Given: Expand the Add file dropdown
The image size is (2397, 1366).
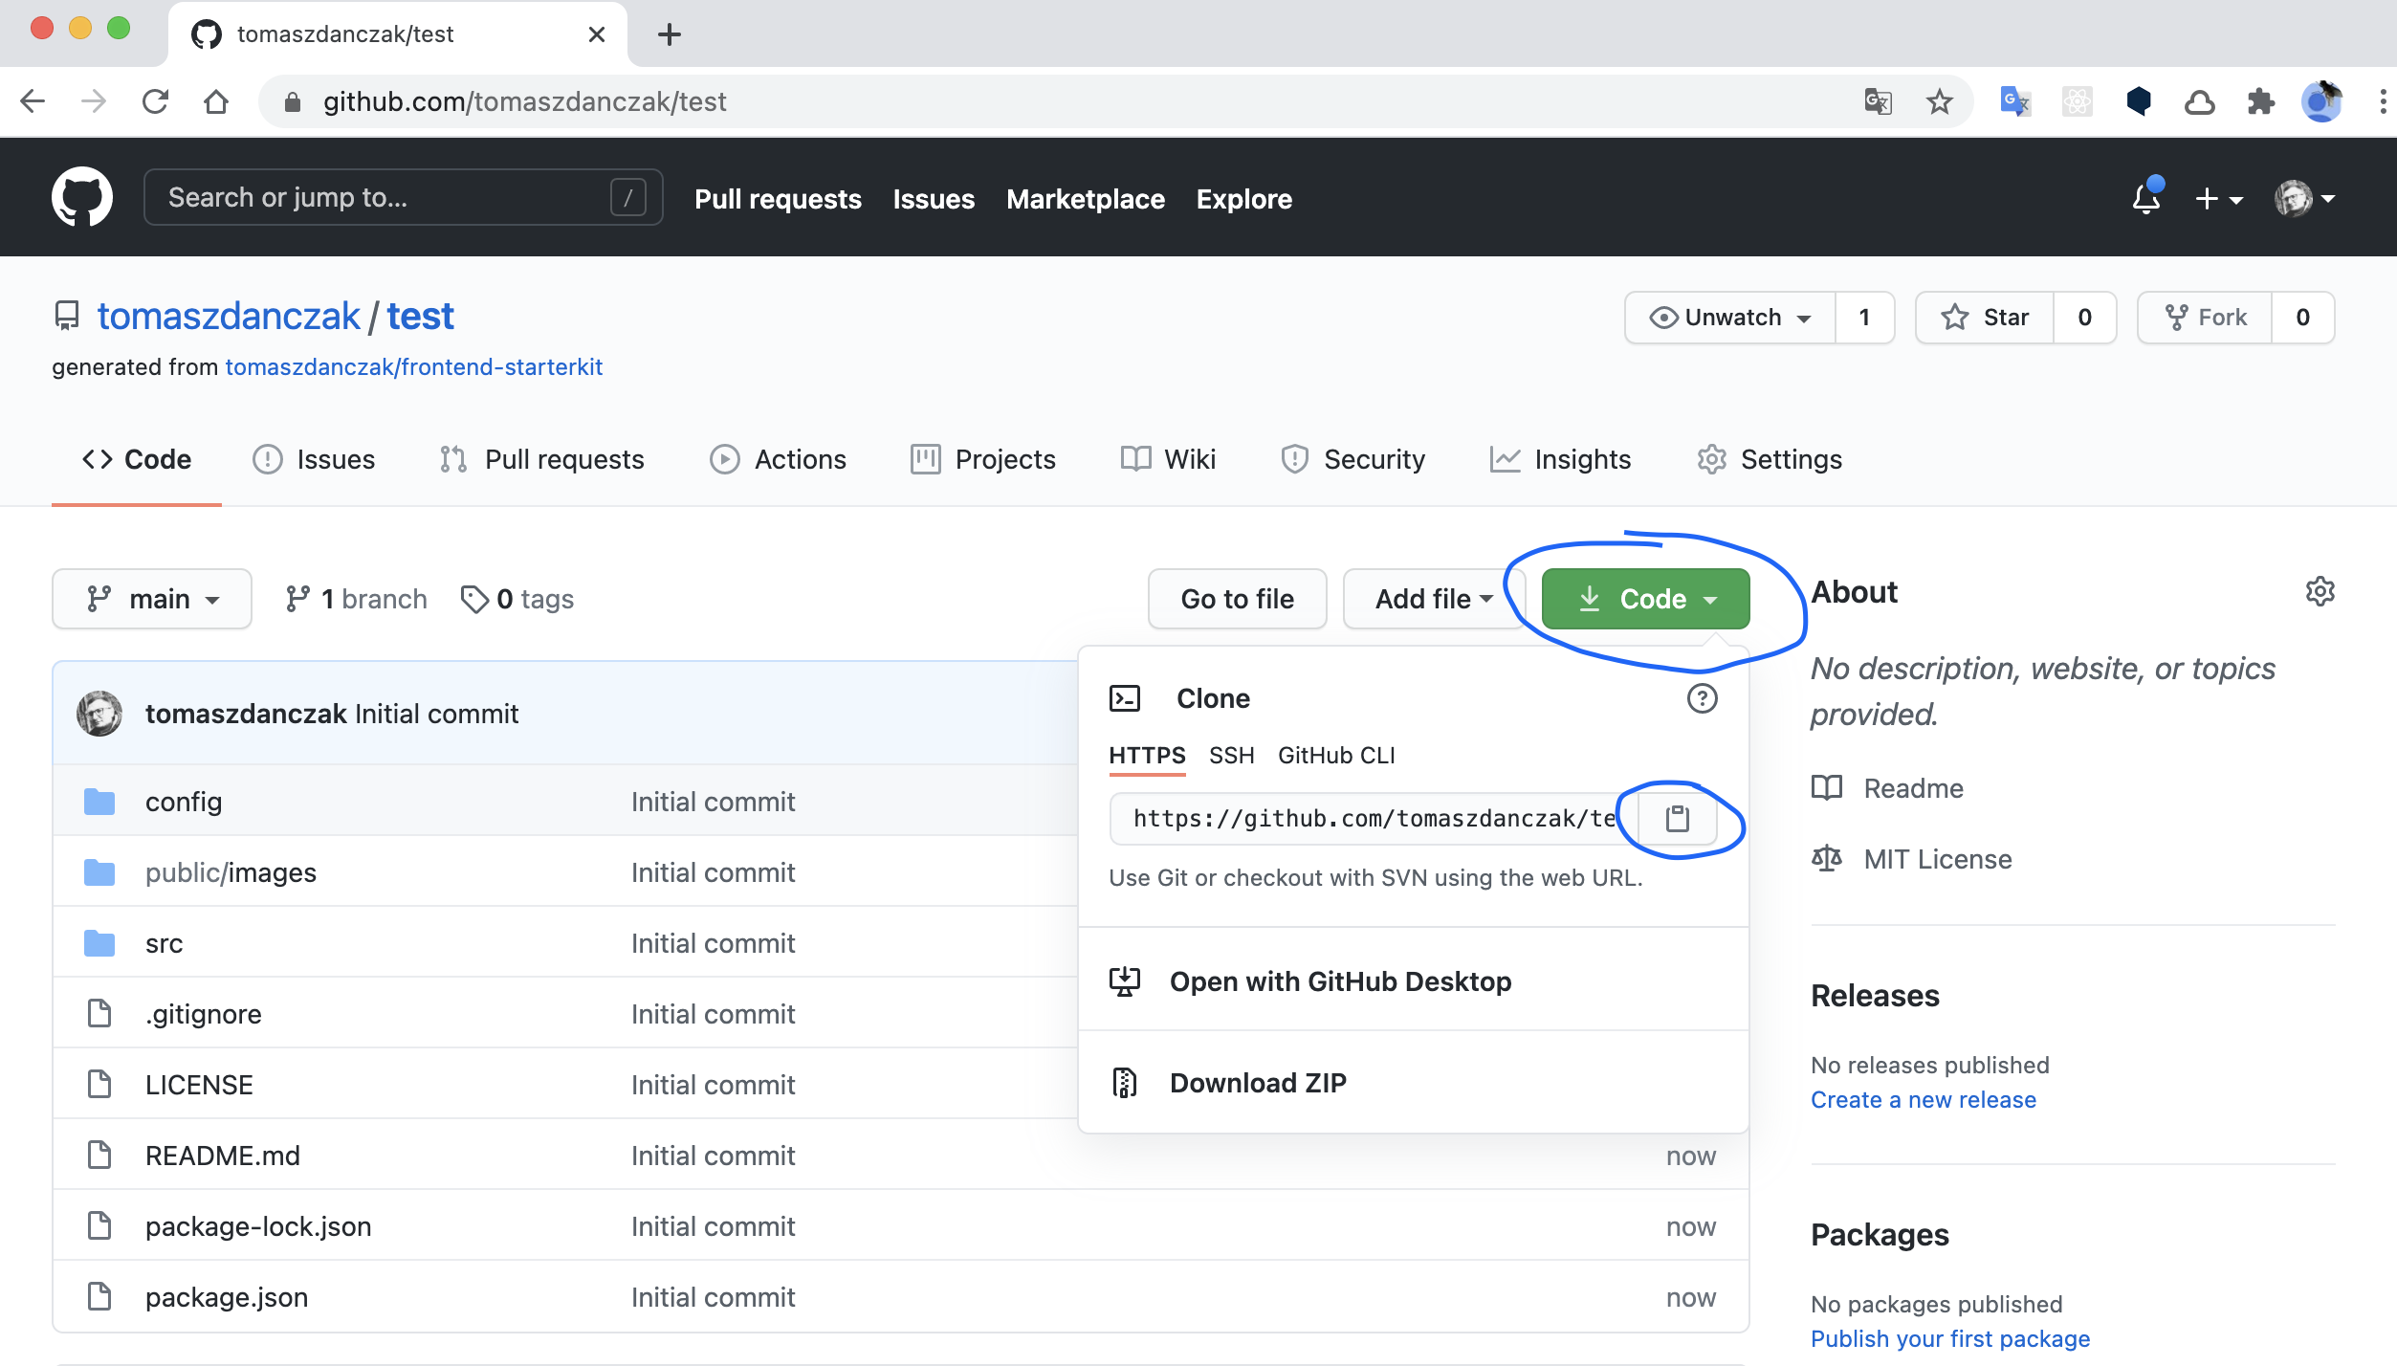Looking at the screenshot, I should pyautogui.click(x=1433, y=599).
